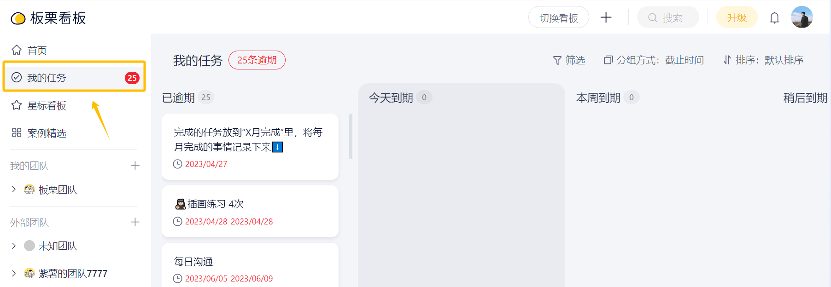
Task: Add a team beside 我的团队
Action: point(135,166)
